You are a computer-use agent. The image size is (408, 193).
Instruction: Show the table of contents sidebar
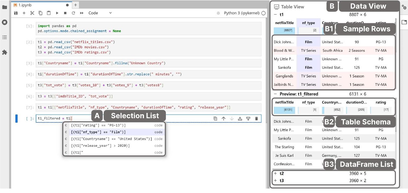pos(5,37)
